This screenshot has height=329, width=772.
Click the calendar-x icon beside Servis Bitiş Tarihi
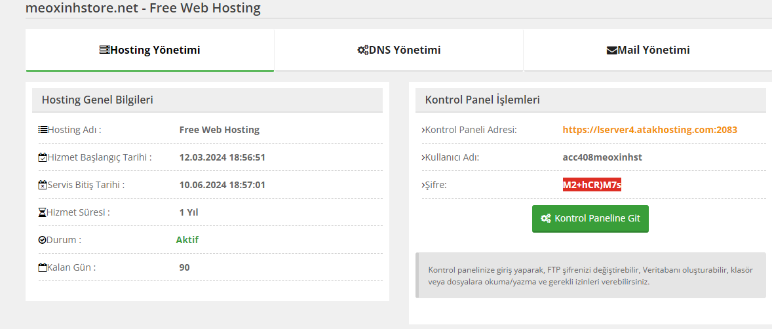[43, 185]
